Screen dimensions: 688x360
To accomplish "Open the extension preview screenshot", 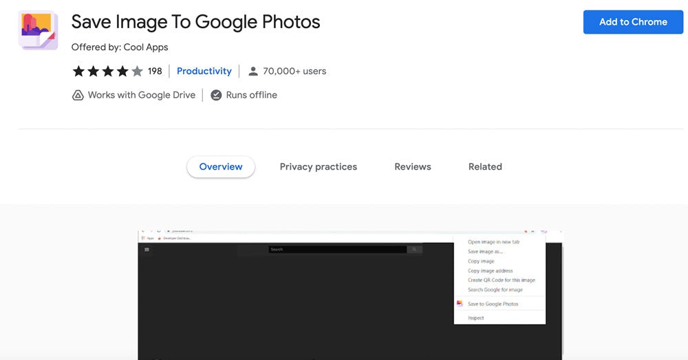I will pos(350,295).
